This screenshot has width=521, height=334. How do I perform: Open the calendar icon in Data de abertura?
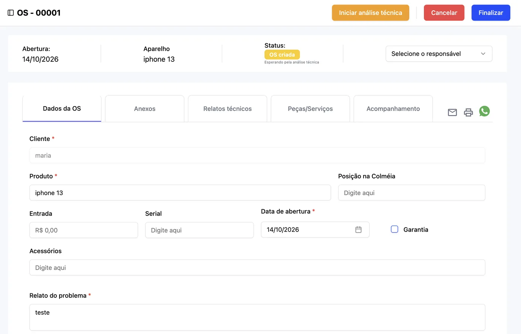coord(358,230)
